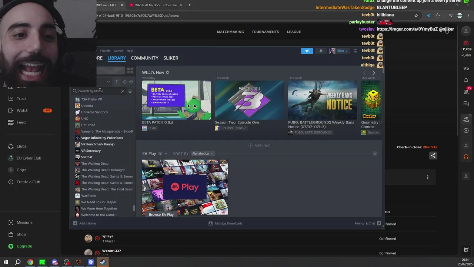This screenshot has height=267, width=474.
Task: Open the Alphabetical sort dropdown
Action: coord(202,154)
